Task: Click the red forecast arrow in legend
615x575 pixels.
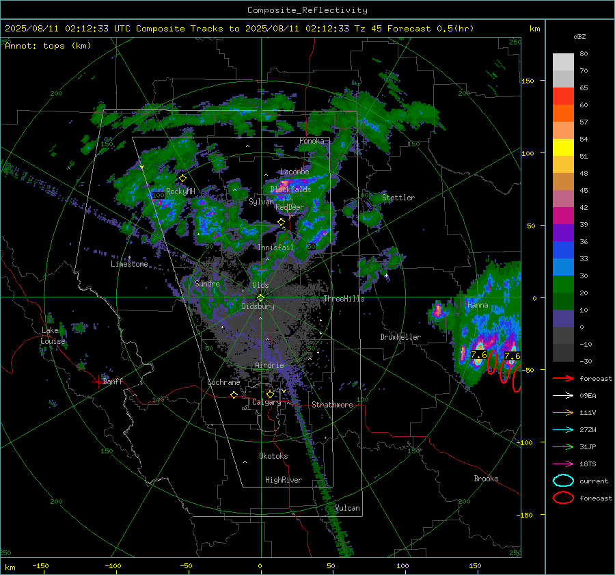Action: pyautogui.click(x=563, y=378)
